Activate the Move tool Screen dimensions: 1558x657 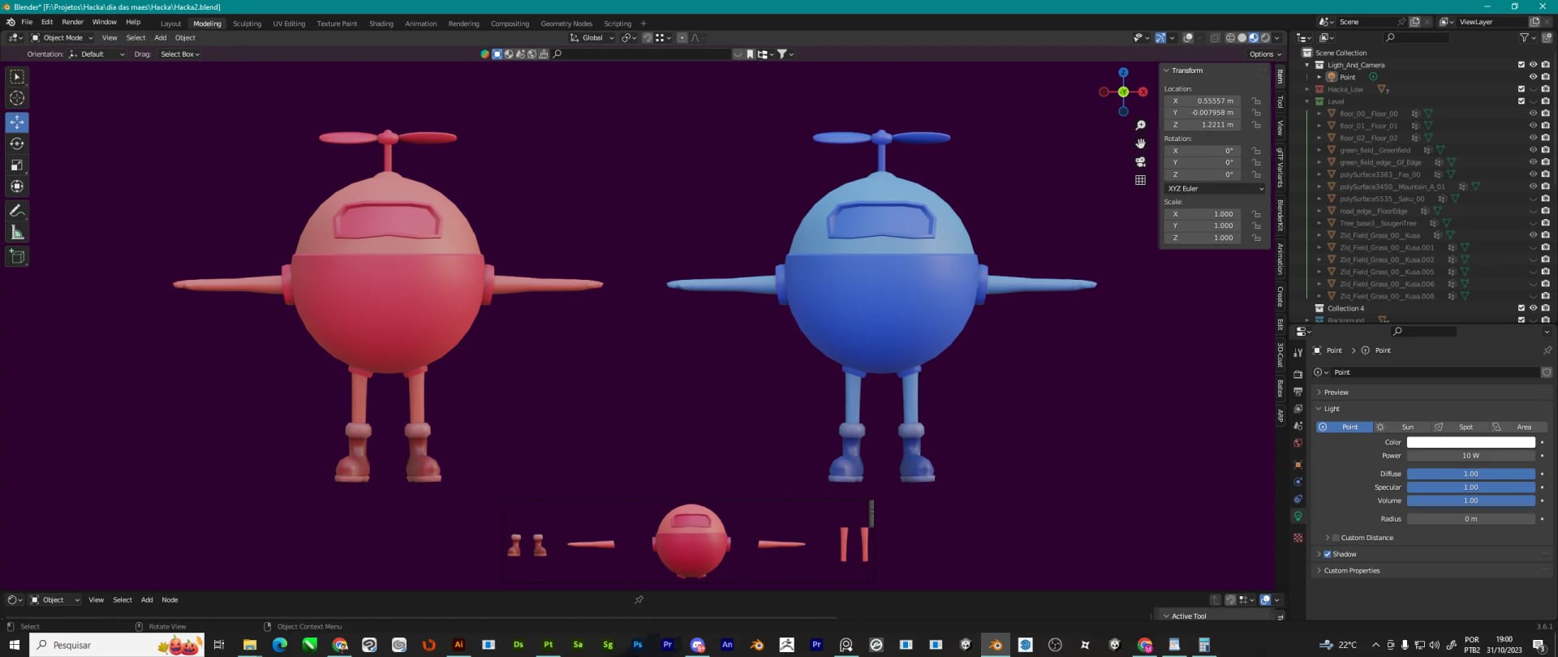(x=17, y=122)
